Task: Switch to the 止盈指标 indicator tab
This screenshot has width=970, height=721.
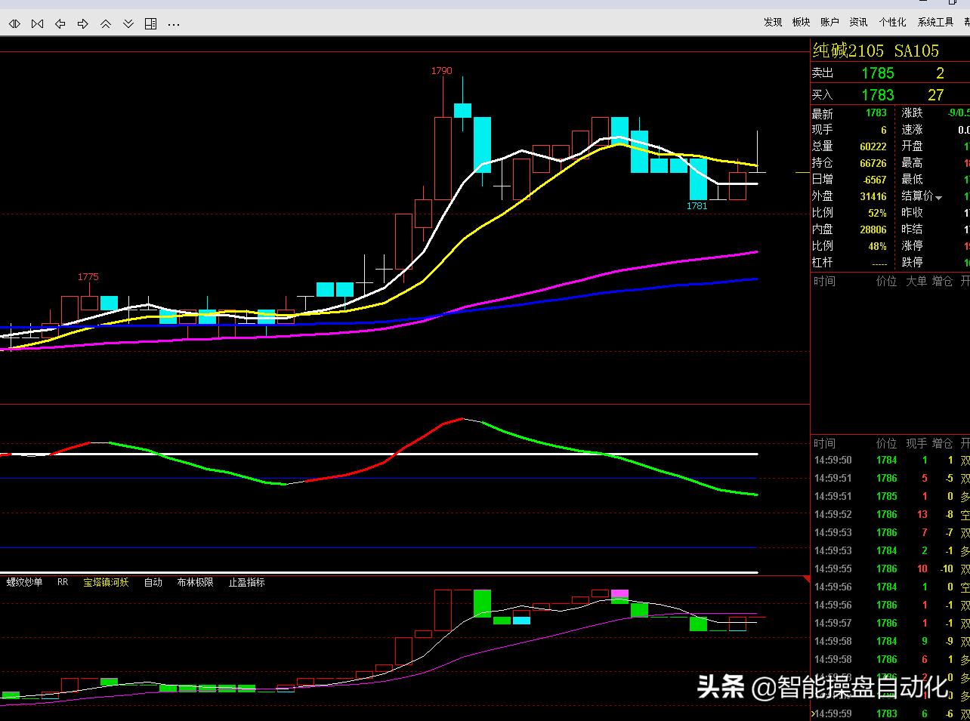Action: click(246, 582)
